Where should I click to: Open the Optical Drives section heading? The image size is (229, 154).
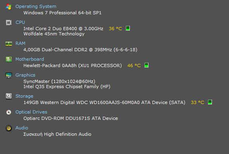[x=31, y=112]
